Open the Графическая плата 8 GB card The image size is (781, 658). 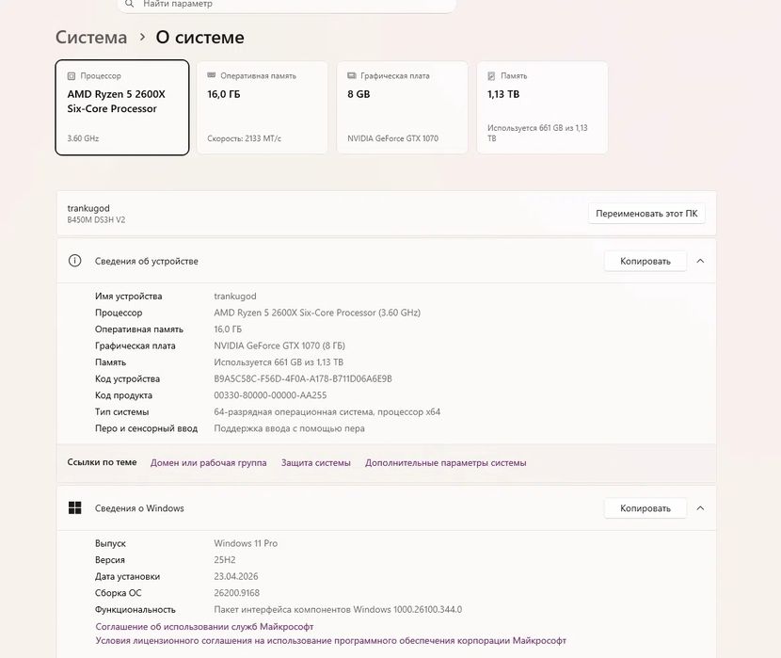[402, 107]
